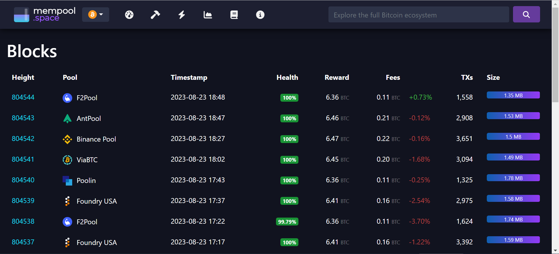Open the Bitcoin network selector dropdown
This screenshot has height=254, width=559.
click(95, 15)
